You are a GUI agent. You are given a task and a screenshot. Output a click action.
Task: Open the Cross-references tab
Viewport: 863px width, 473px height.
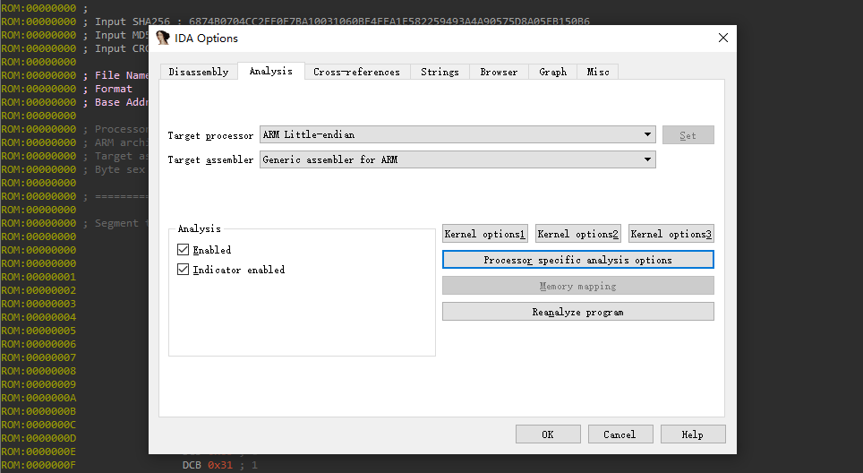(356, 72)
